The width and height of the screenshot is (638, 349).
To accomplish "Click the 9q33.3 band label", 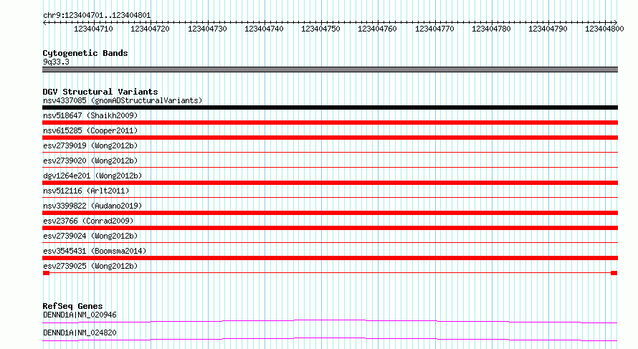I will (x=56, y=62).
